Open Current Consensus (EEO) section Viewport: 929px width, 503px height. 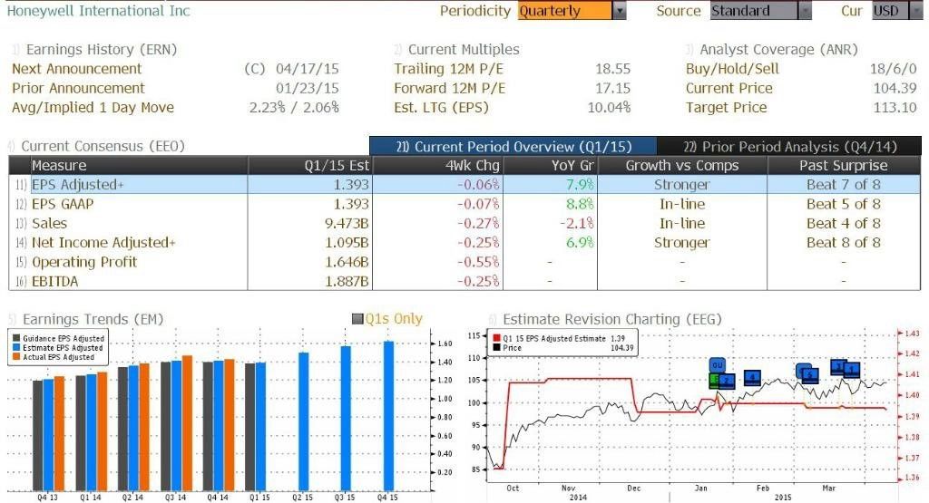(103, 146)
